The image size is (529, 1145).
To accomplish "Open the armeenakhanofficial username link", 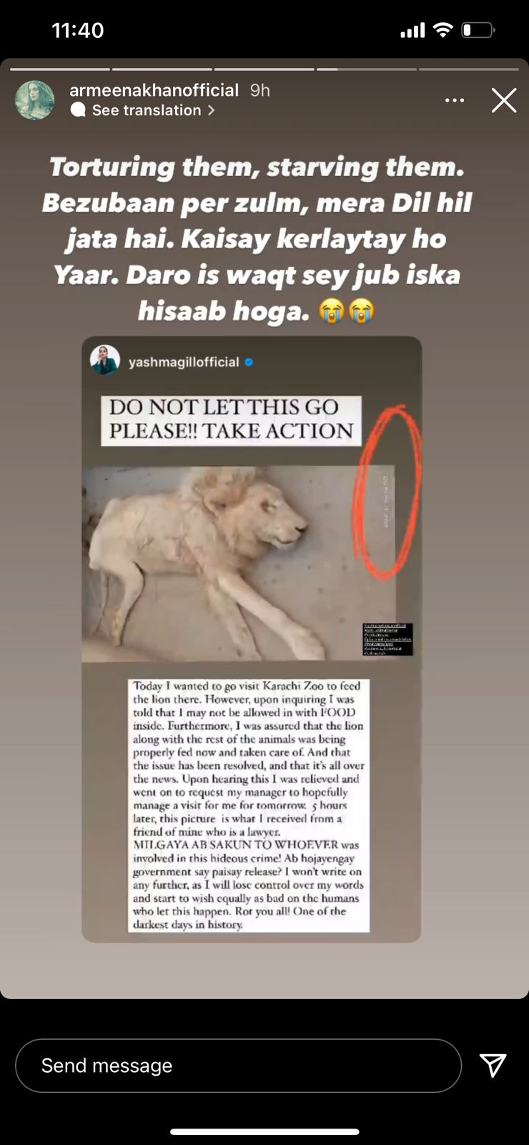I will (154, 90).
